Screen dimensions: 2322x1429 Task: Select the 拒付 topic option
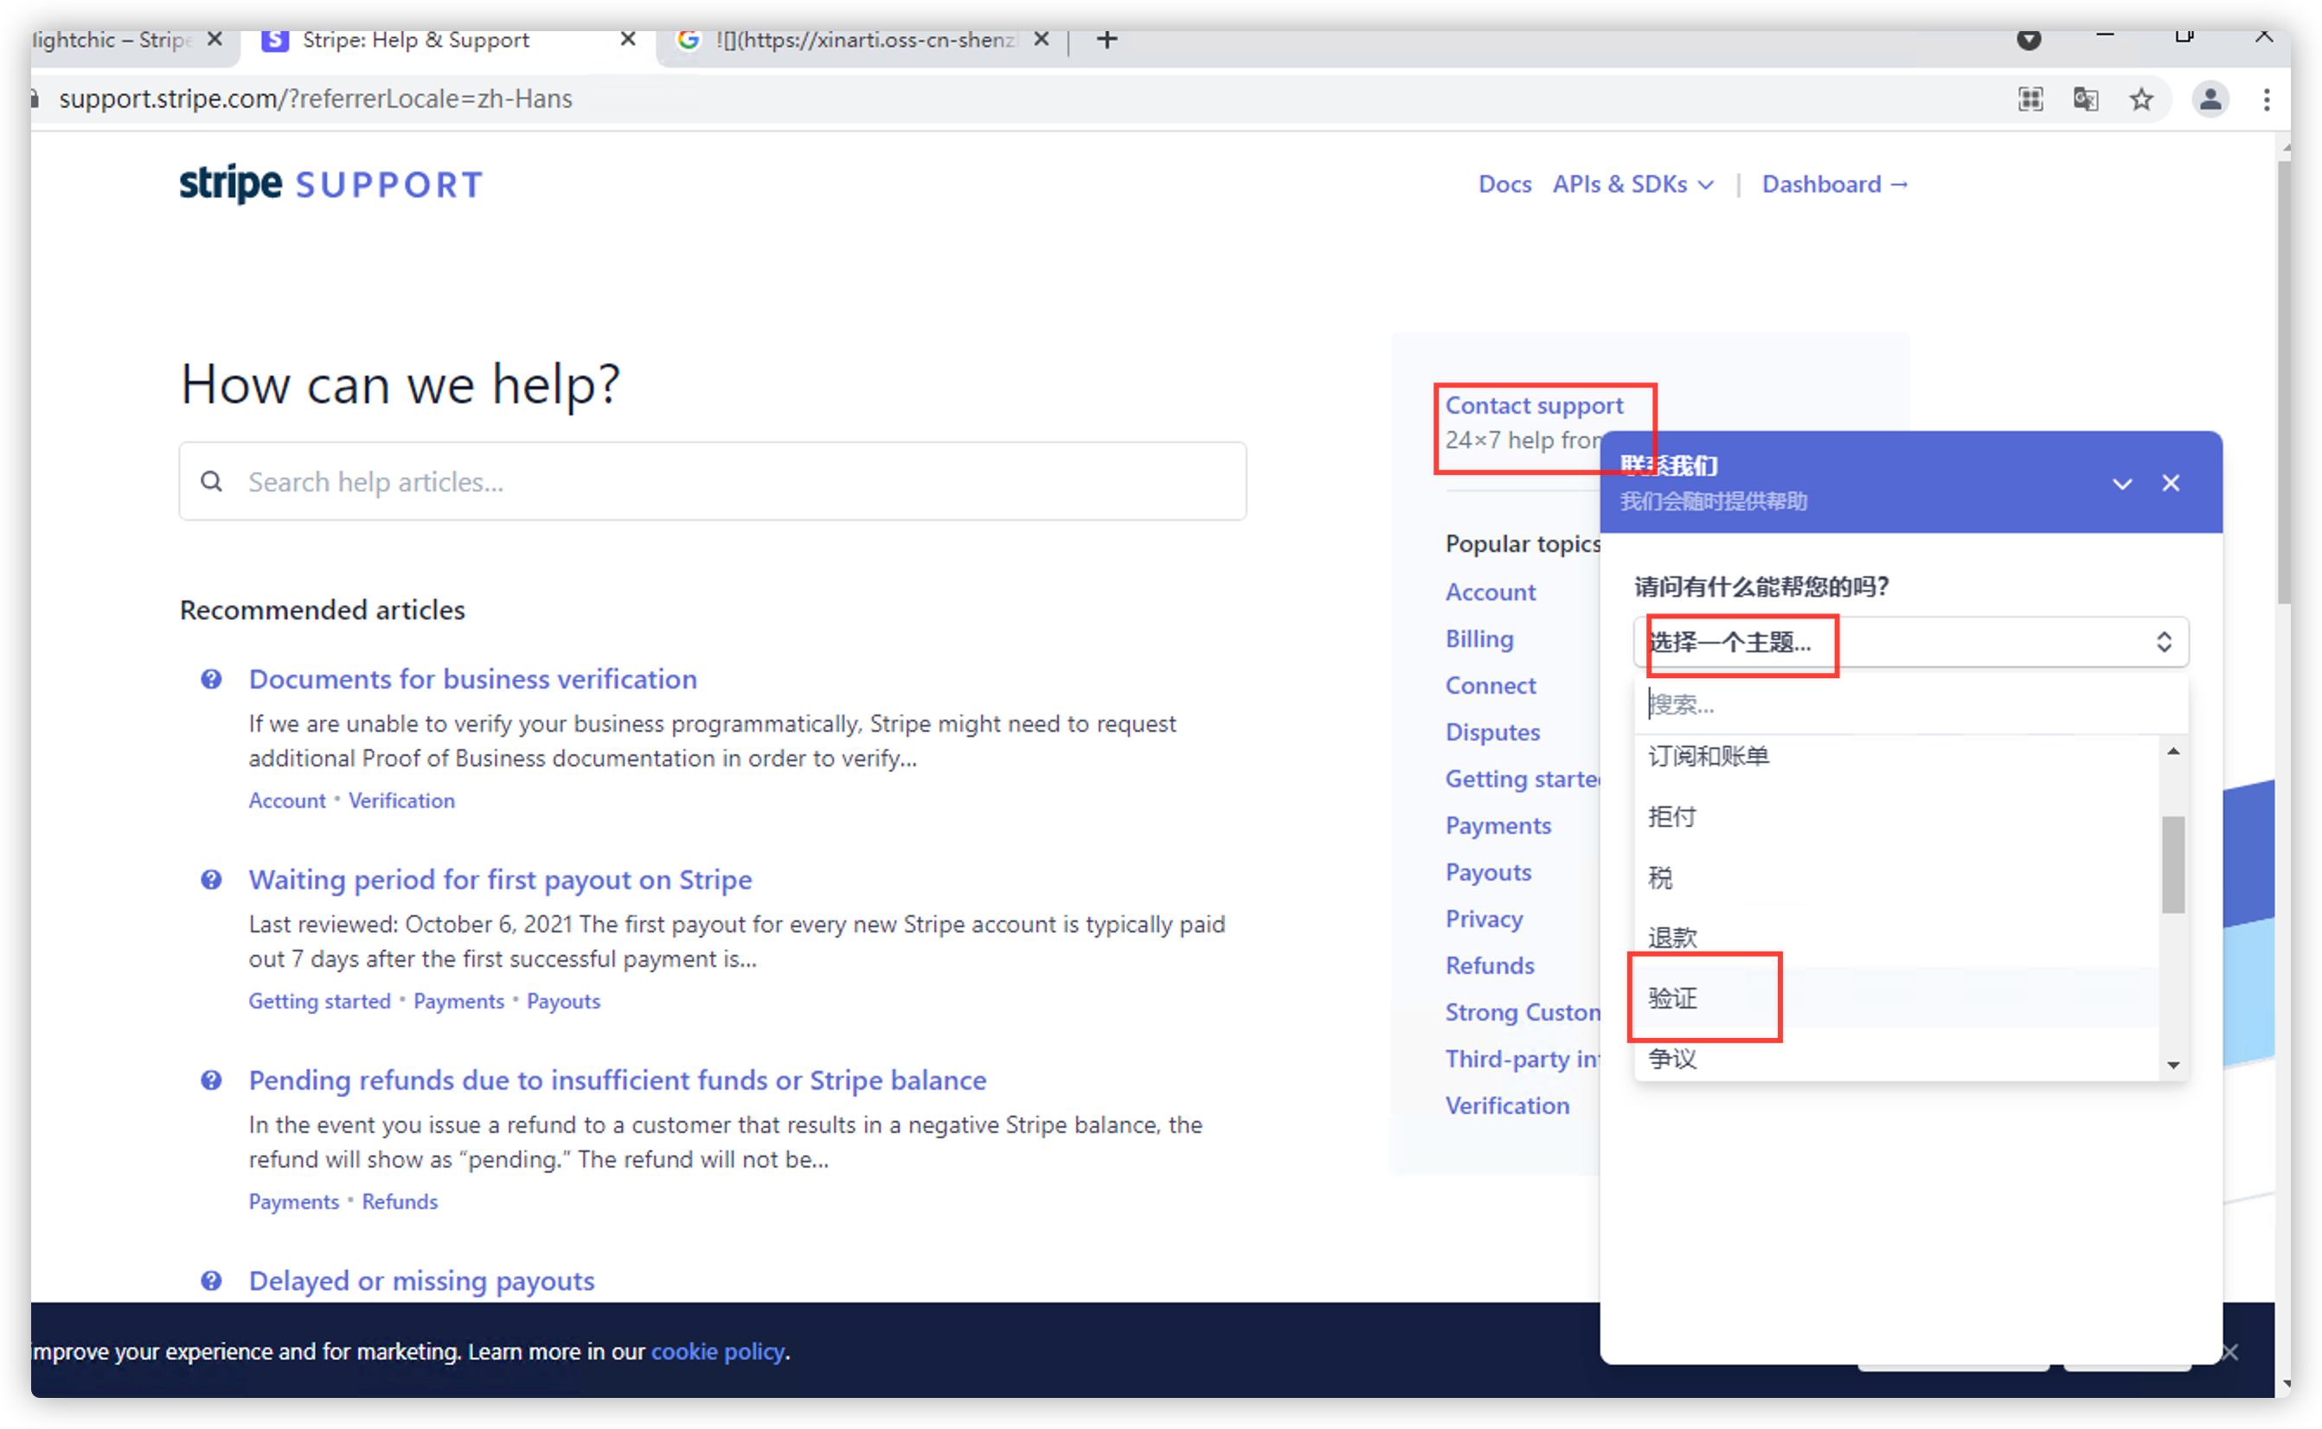[x=1895, y=817]
